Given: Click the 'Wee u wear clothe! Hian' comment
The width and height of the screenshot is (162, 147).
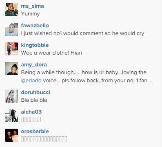Looking at the screenshot, I should pyautogui.click(x=51, y=53).
